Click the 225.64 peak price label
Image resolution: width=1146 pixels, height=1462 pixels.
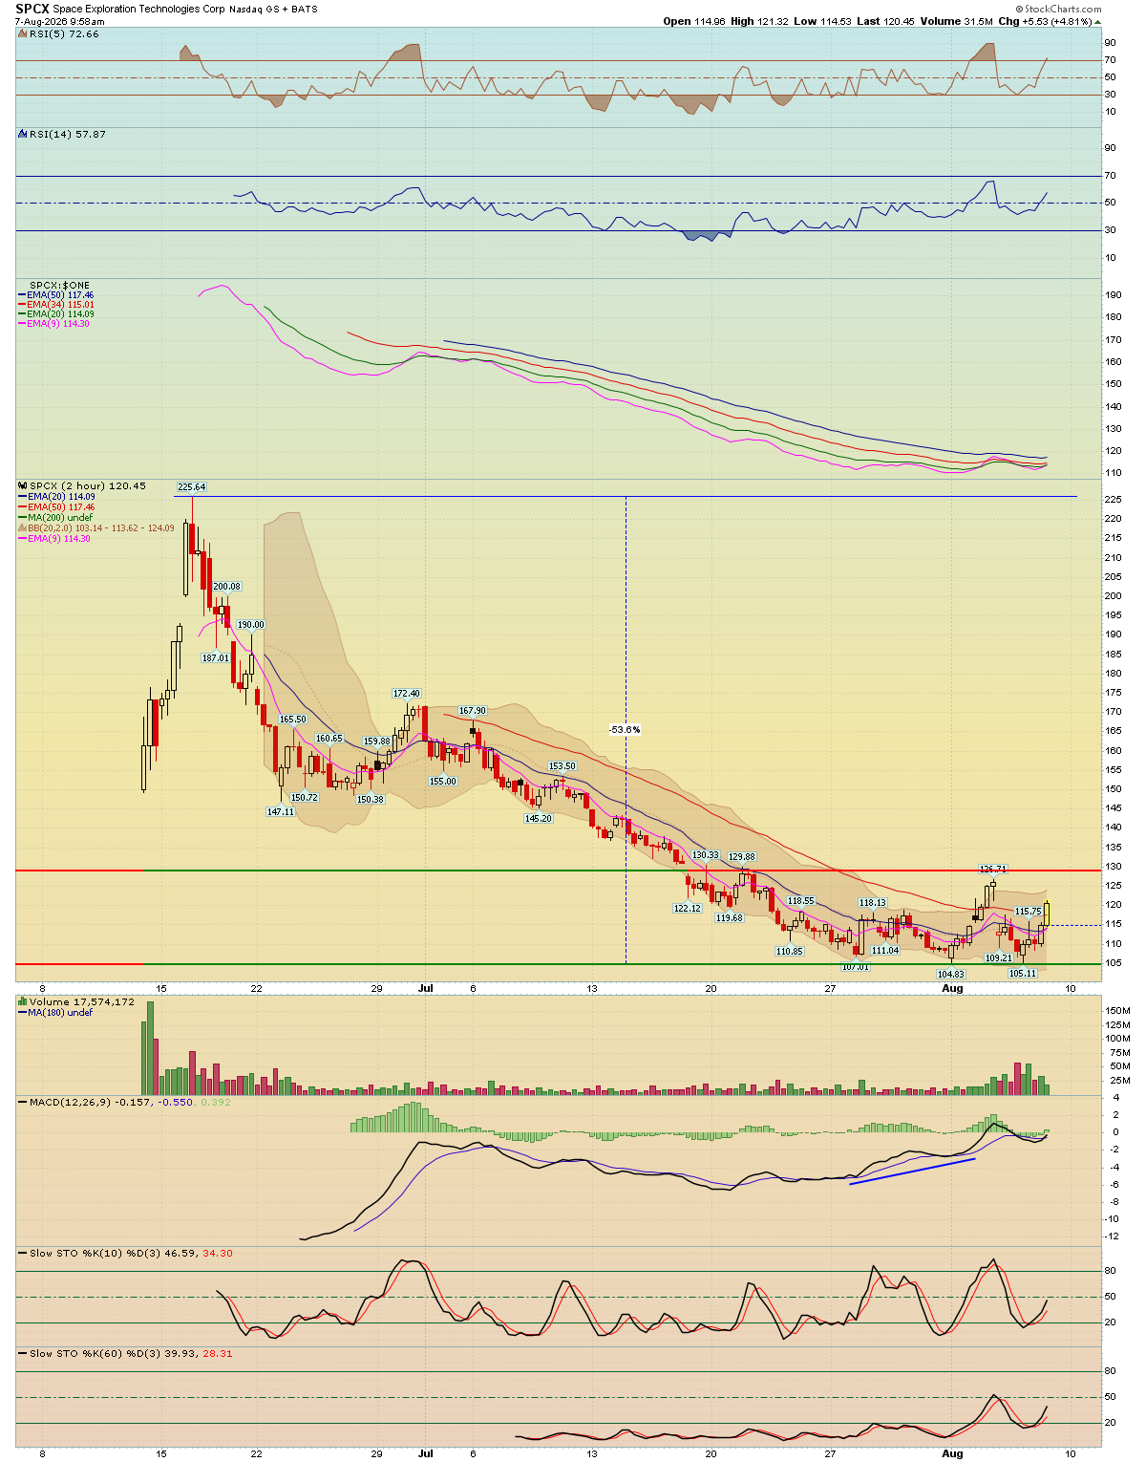192,486
